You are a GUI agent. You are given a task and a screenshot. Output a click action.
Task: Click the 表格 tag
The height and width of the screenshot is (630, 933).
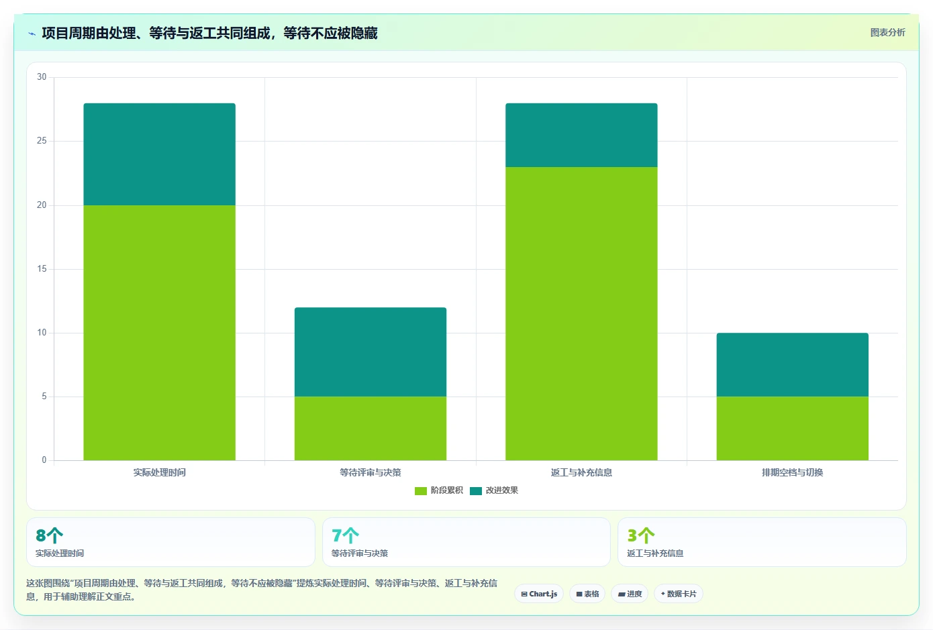pos(587,594)
